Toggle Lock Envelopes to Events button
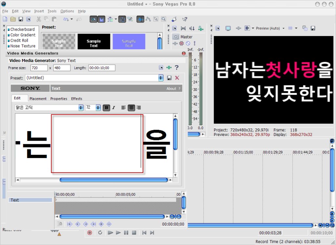Viewport: 336px width, 245px height. pyautogui.click(x=122, y=19)
